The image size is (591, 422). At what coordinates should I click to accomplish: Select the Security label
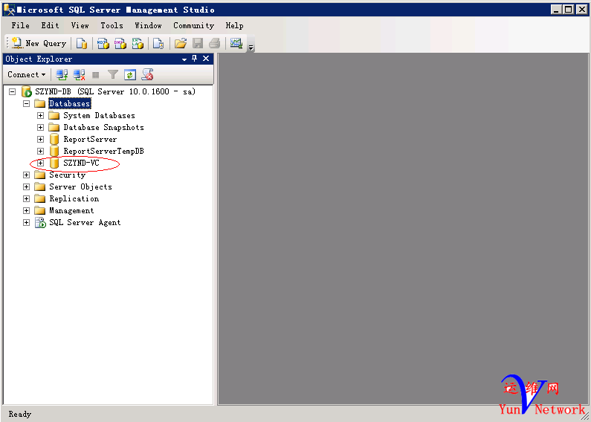(68, 175)
